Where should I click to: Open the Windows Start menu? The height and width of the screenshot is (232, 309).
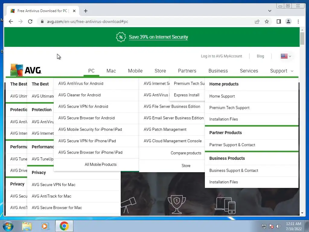pos(8,226)
